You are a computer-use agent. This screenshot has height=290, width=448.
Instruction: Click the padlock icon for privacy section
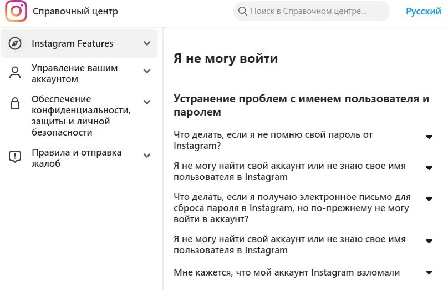click(x=15, y=103)
